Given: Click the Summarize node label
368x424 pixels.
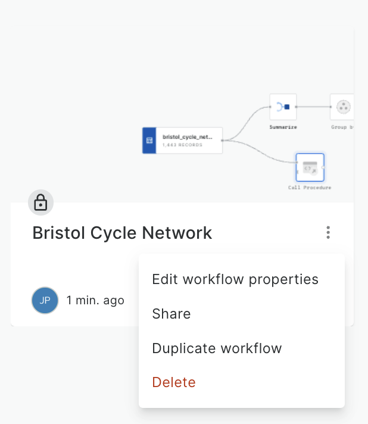Looking at the screenshot, I should pos(283,127).
